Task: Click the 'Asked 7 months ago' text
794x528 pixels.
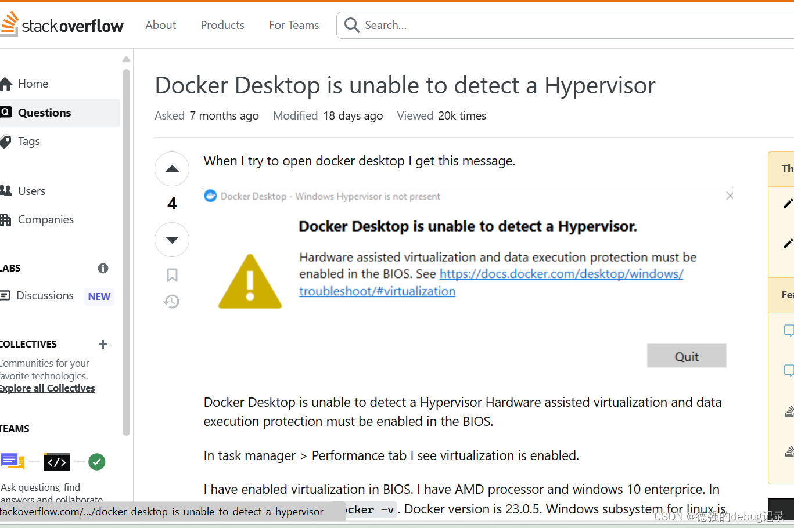Action: tap(207, 115)
